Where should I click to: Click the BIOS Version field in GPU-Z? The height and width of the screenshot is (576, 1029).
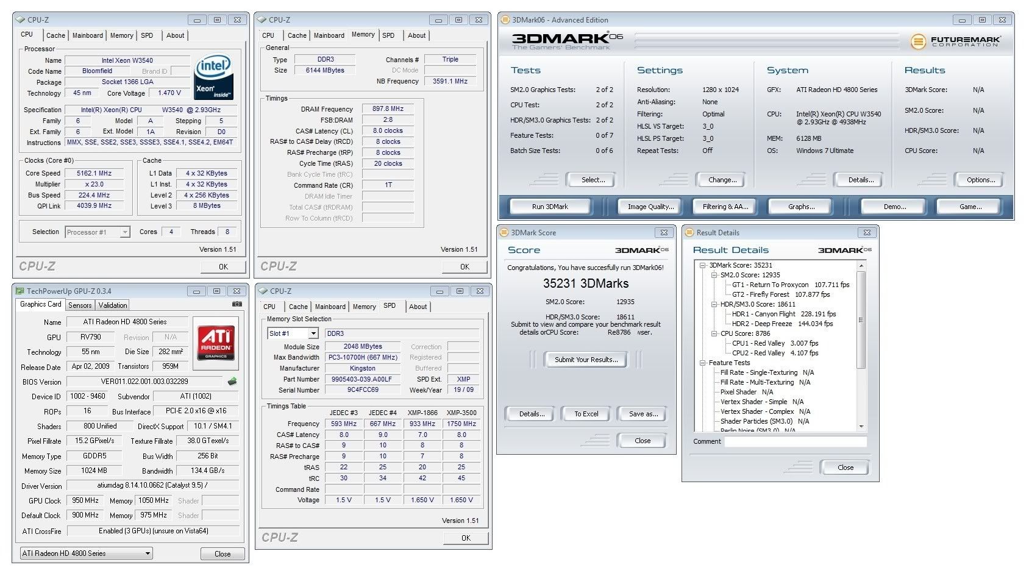pos(144,382)
